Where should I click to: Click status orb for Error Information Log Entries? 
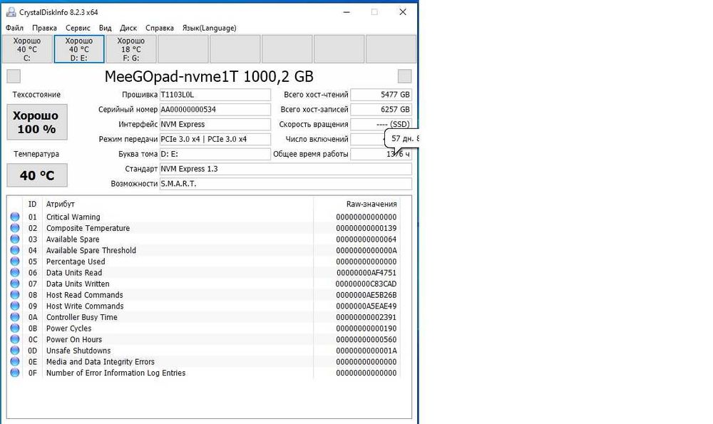click(15, 373)
